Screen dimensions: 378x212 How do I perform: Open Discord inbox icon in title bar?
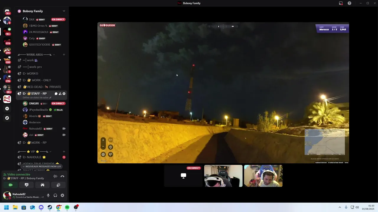click(341, 3)
